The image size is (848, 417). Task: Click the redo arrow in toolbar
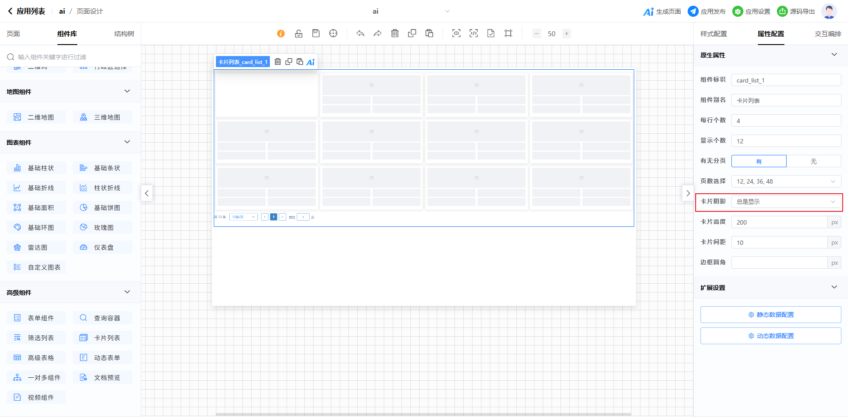(378, 34)
